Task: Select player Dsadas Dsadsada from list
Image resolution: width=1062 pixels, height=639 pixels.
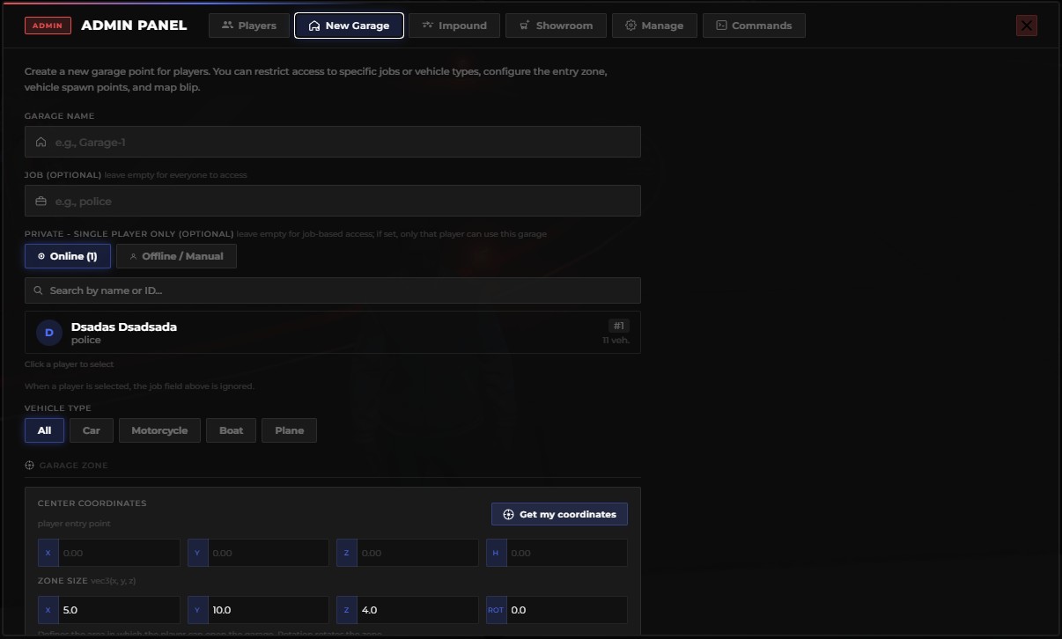Action: click(x=333, y=333)
